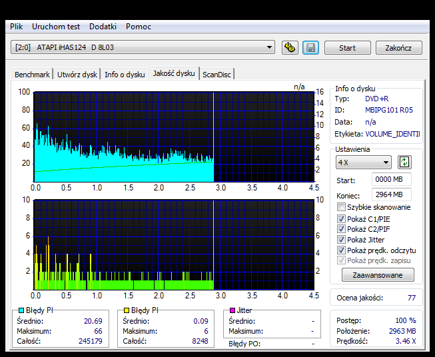Image resolution: width=435 pixels, height=357 pixels.
Task: Click the quality score 77
Action: tap(412, 298)
